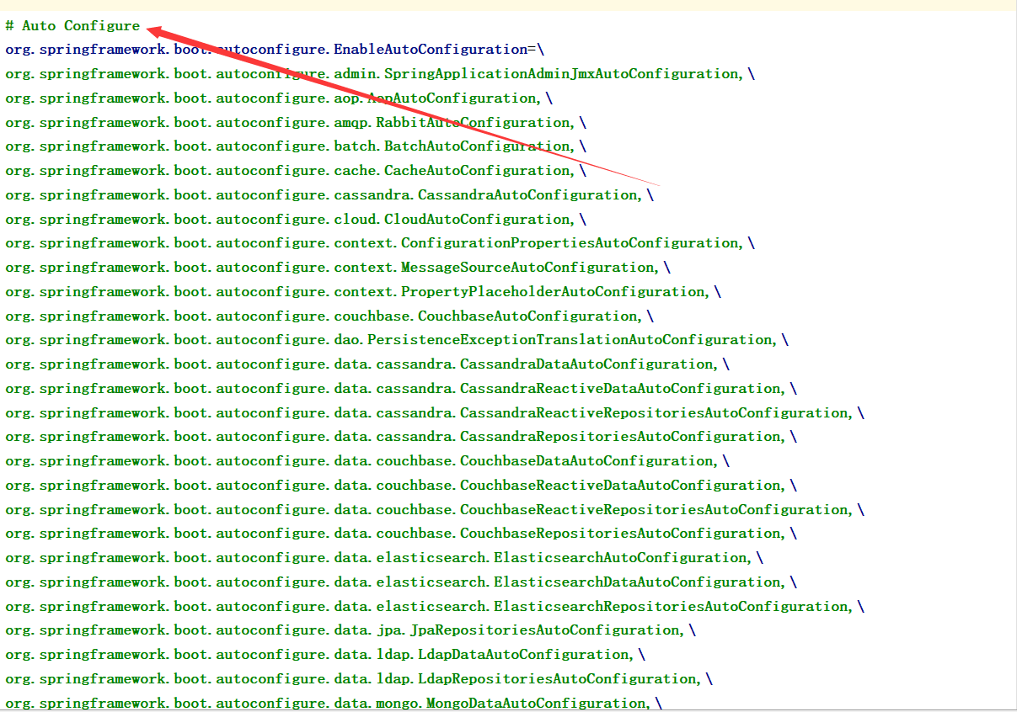Click the LdapRepositoriesAutoConfiguration line
1017x712 pixels.
click(x=359, y=679)
